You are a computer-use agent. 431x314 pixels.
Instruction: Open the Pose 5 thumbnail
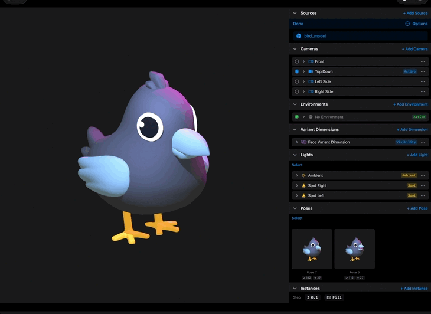[355, 249]
